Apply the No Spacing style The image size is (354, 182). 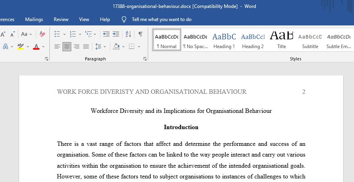(195, 40)
